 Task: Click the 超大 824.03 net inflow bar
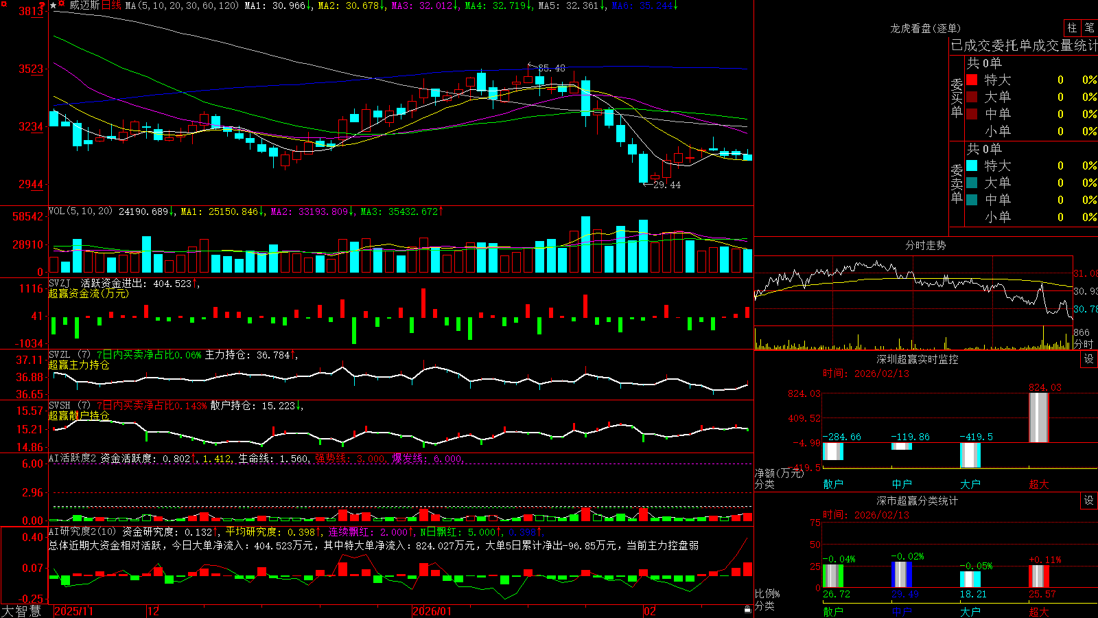[x=1039, y=417]
